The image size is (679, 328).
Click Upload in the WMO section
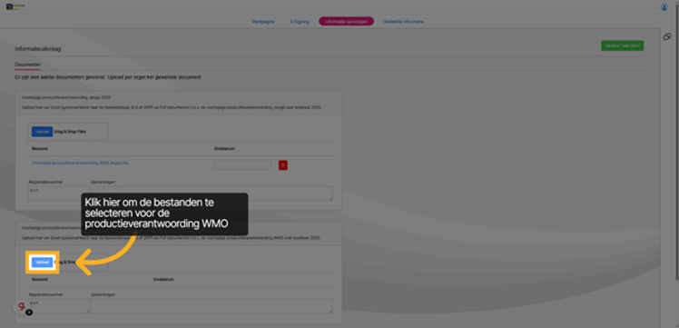point(42,263)
